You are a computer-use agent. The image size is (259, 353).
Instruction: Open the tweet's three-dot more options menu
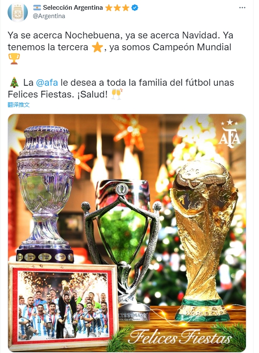[242, 8]
